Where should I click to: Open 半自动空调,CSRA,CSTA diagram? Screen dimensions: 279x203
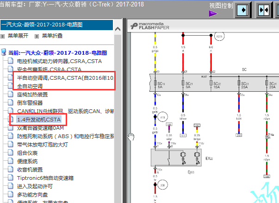(65, 78)
